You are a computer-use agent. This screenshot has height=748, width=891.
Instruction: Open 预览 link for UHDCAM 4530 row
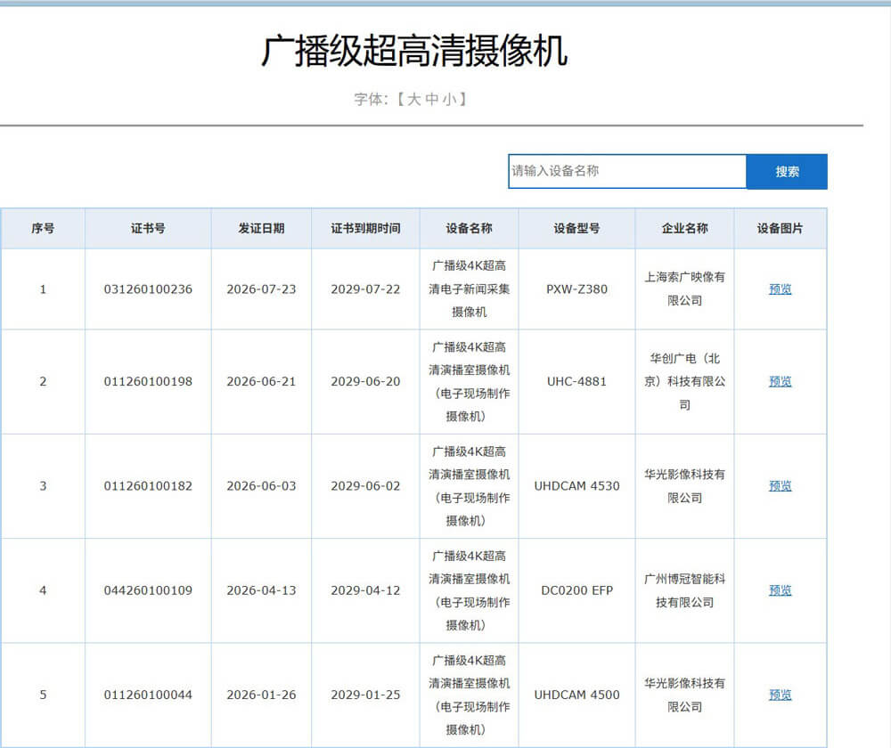pyautogui.click(x=780, y=486)
